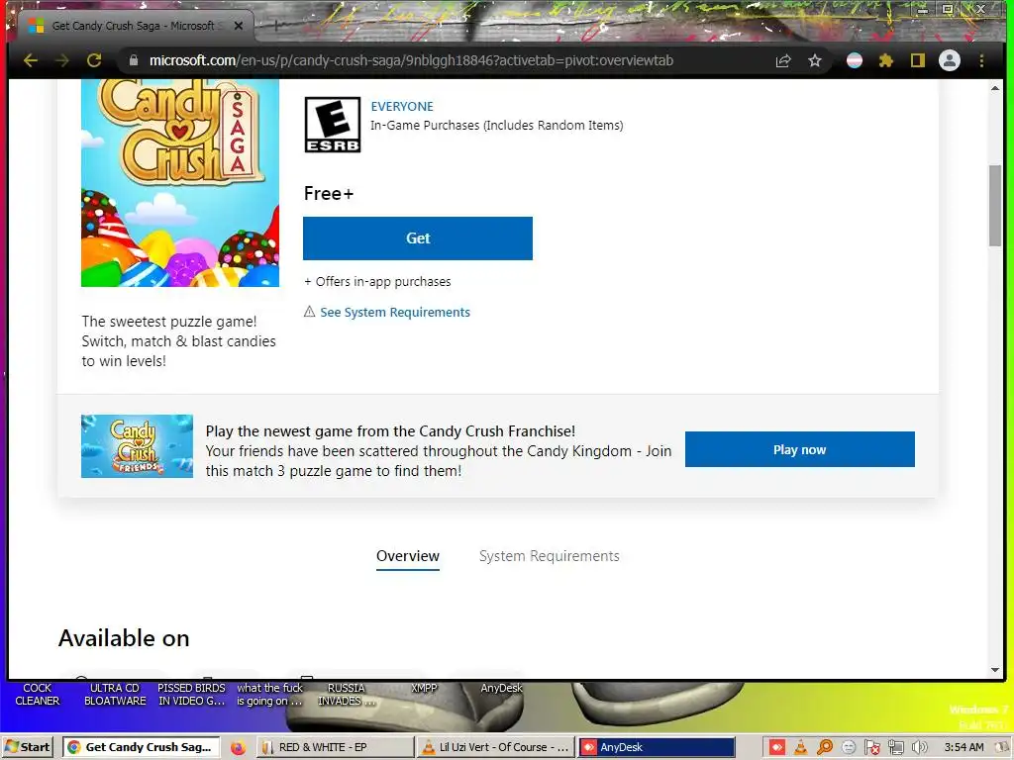Click the Available on heading
1014x760 pixels.
tap(124, 638)
